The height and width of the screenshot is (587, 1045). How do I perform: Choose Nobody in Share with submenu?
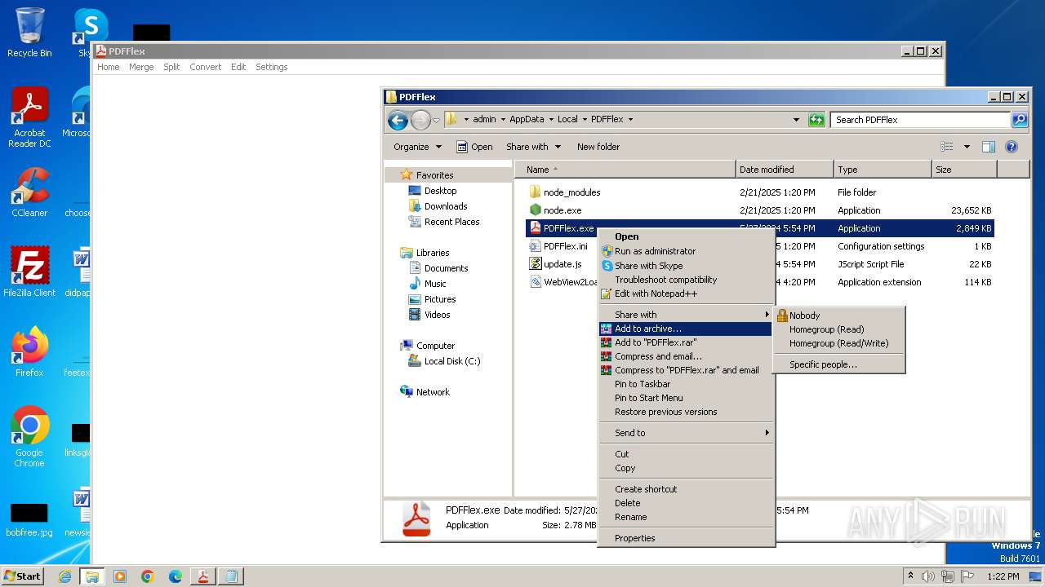coord(839,316)
